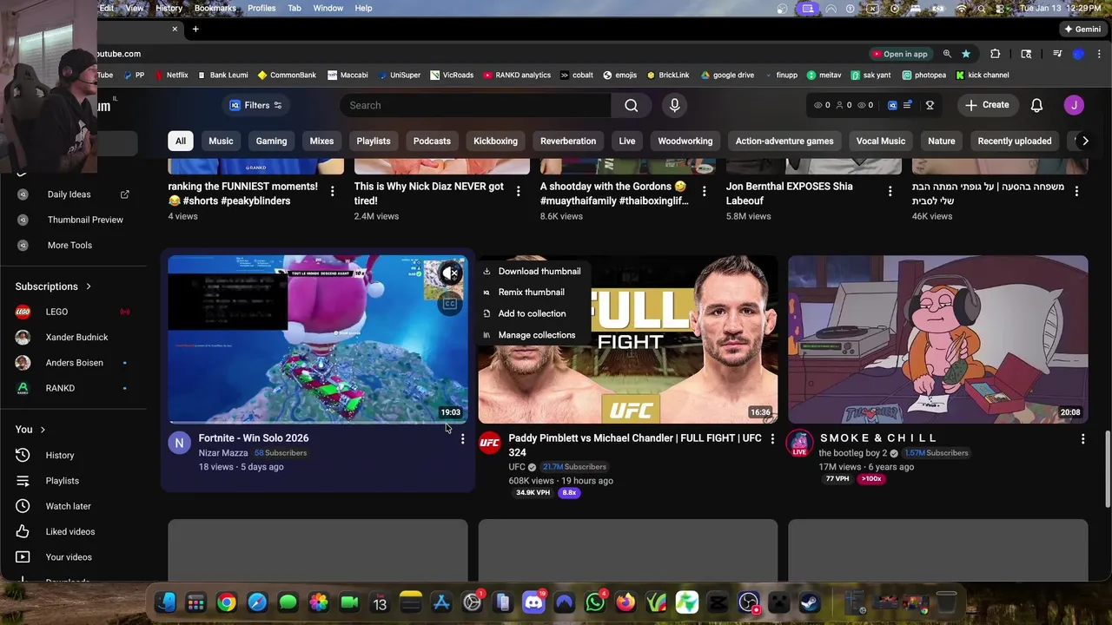
Task: Open a new tab with the plus
Action: tap(195, 29)
